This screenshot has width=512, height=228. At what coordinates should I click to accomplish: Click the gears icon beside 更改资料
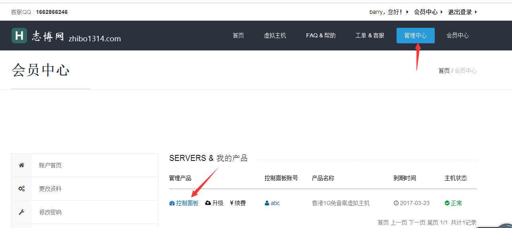21,189
